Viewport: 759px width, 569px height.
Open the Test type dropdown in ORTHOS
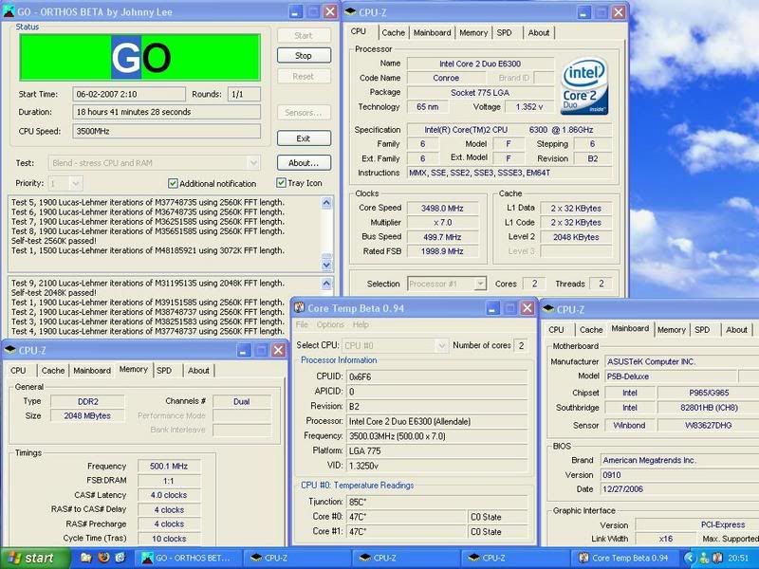tap(253, 163)
